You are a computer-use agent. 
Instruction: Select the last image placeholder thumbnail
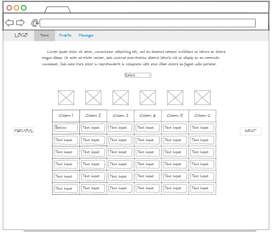point(202,98)
